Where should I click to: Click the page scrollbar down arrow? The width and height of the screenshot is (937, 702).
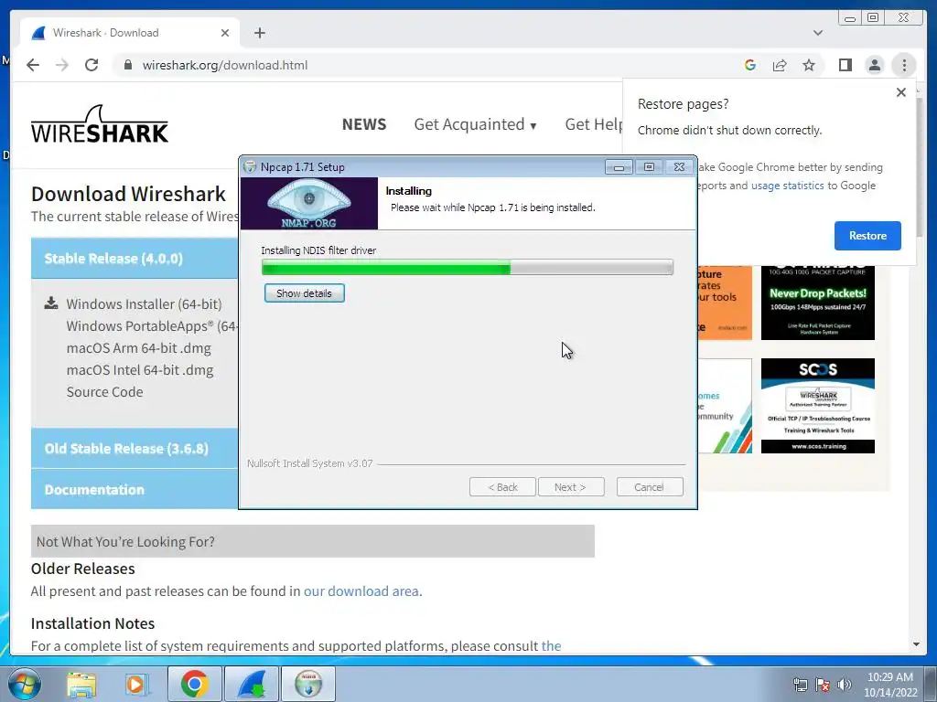[917, 644]
